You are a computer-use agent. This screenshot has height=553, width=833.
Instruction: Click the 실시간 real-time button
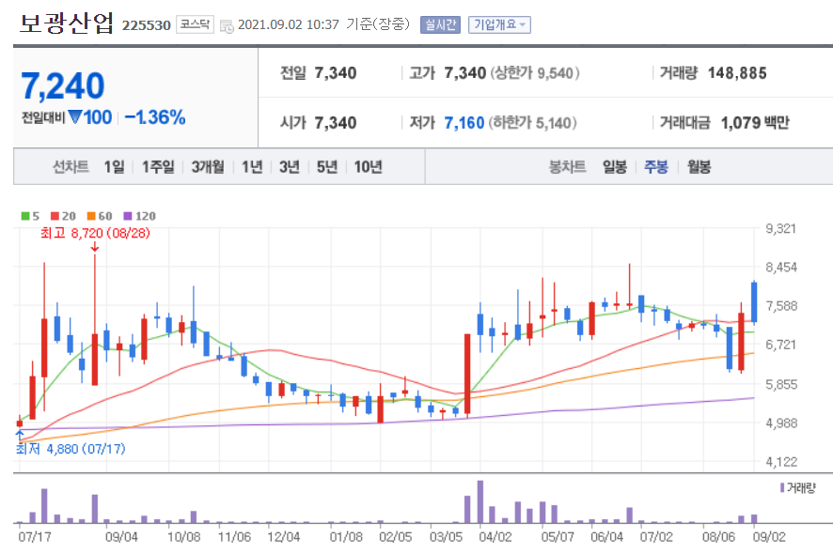pos(440,24)
